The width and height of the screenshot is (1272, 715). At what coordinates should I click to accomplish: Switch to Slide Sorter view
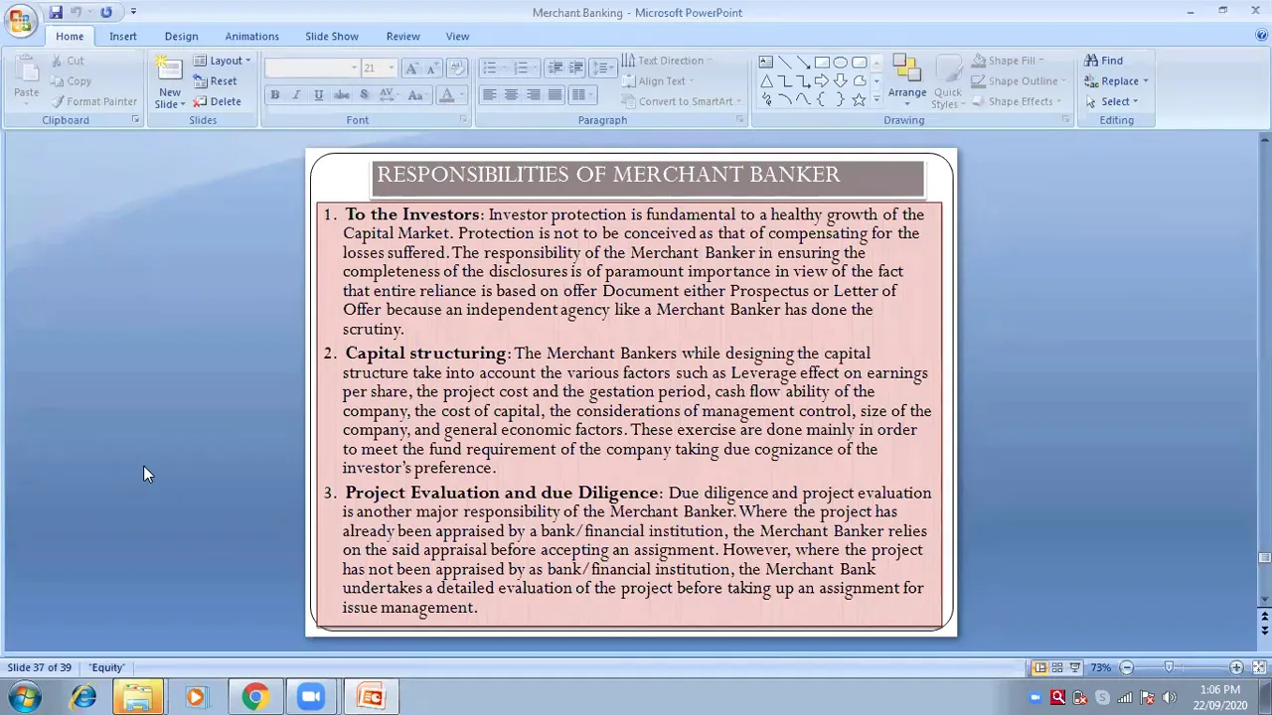(1057, 667)
